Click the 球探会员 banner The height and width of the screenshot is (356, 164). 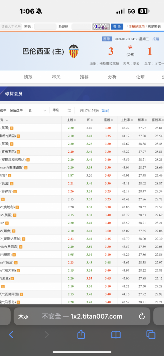click(x=82, y=94)
